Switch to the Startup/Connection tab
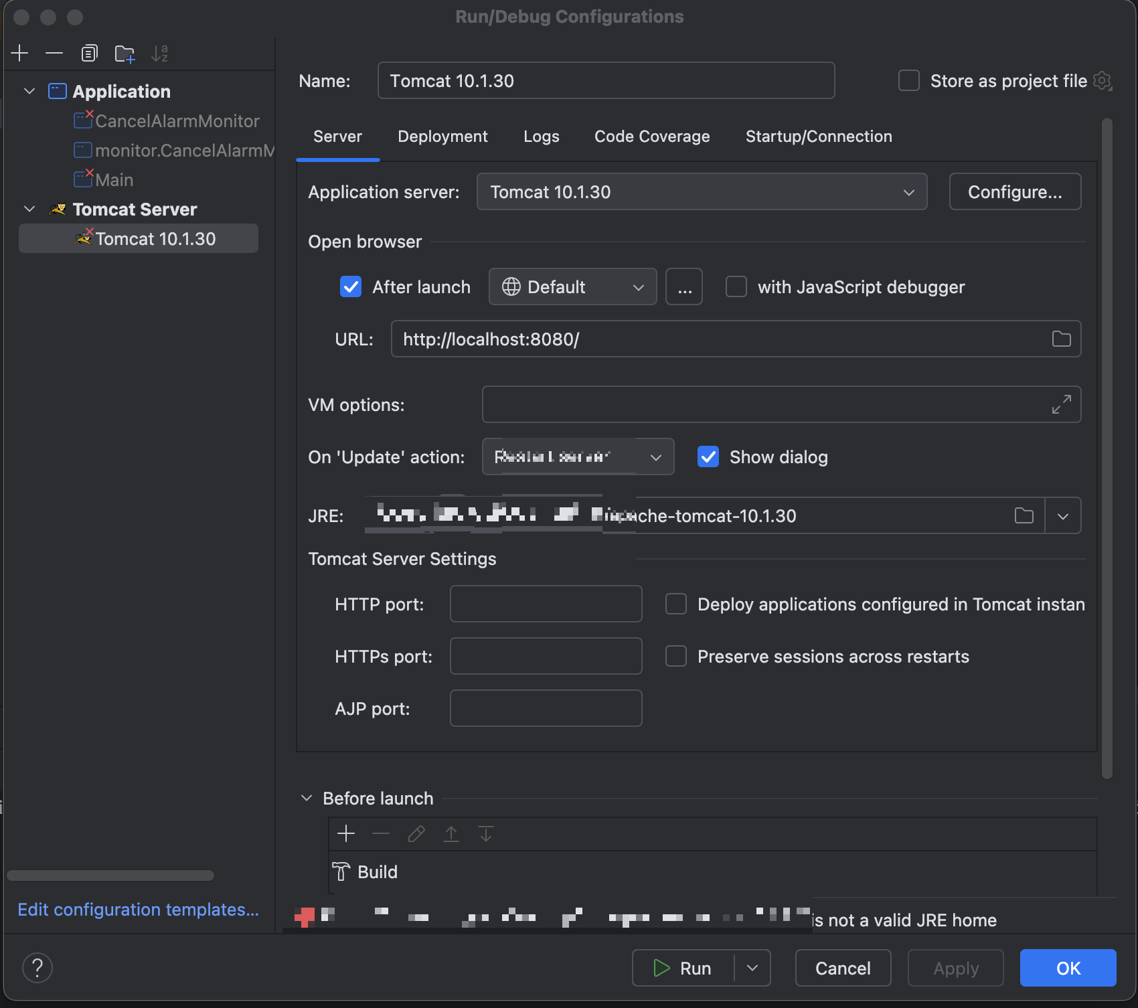This screenshot has width=1138, height=1008. click(x=819, y=137)
